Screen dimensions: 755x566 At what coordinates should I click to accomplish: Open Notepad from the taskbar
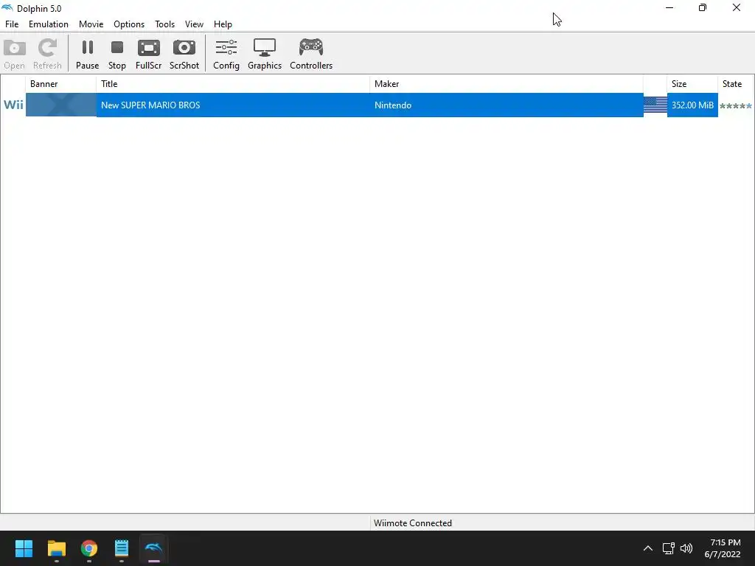122,548
